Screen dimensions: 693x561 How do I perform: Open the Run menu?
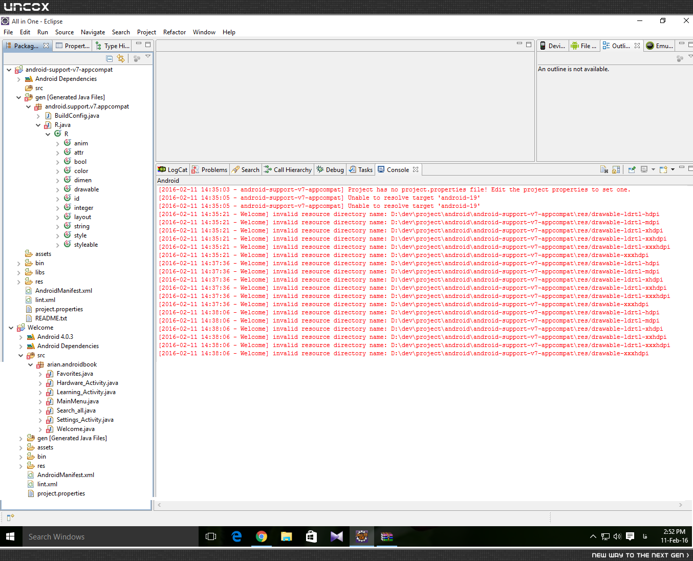pos(42,32)
